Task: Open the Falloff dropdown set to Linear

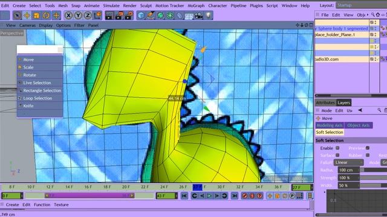Action: click(348, 162)
